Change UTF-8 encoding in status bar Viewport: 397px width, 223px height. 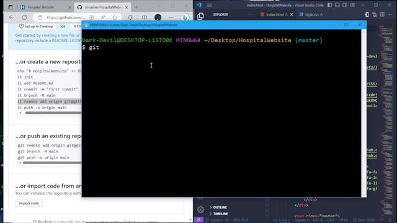[x=318, y=221]
